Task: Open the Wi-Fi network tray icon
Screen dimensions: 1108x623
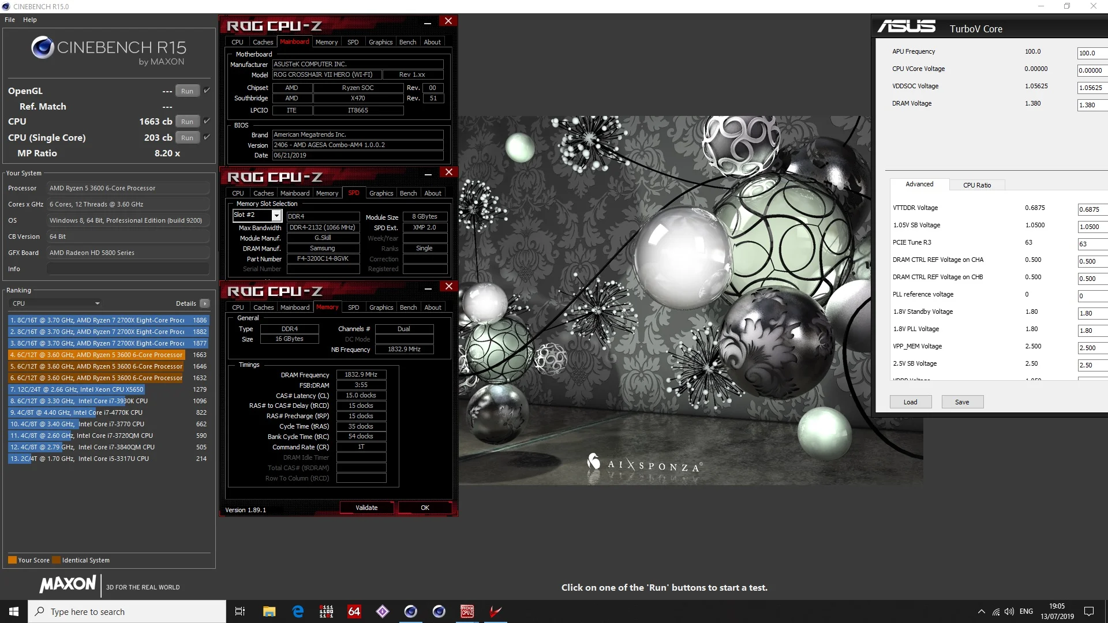Action: click(x=996, y=611)
